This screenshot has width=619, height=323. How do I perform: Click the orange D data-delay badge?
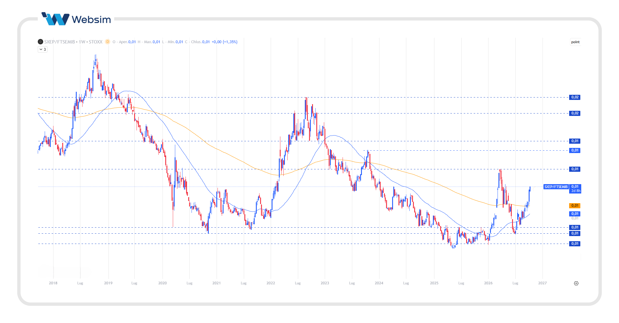108,42
